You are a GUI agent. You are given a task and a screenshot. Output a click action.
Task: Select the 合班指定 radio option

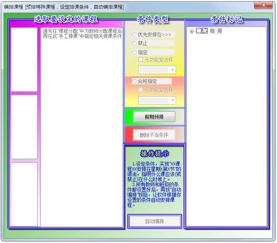135,81
